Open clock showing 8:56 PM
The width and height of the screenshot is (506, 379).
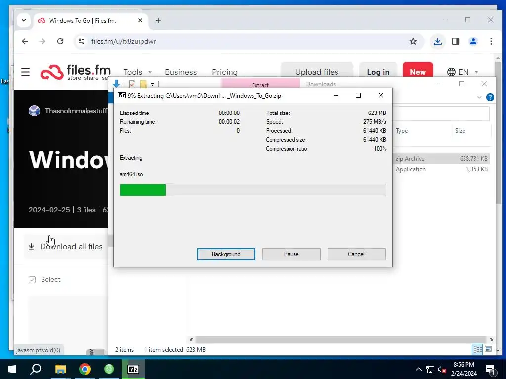464,369
